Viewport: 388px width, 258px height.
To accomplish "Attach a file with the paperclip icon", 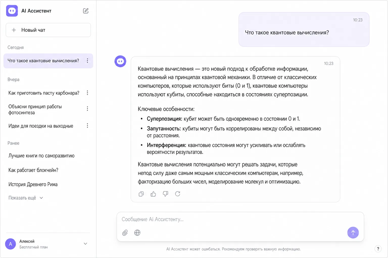I will tap(125, 233).
